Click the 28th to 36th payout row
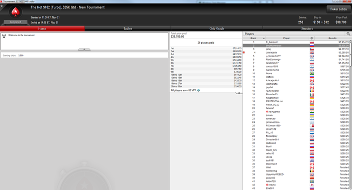 tap(206, 86)
